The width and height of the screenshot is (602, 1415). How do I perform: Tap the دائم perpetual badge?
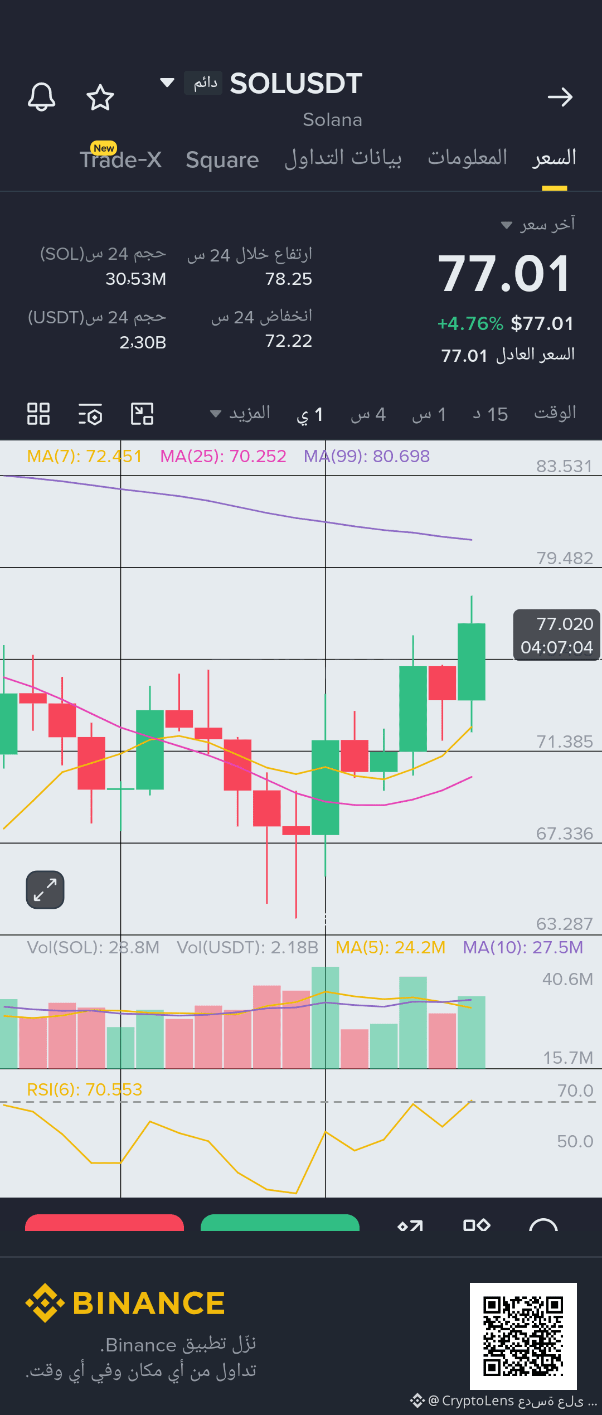tap(203, 83)
